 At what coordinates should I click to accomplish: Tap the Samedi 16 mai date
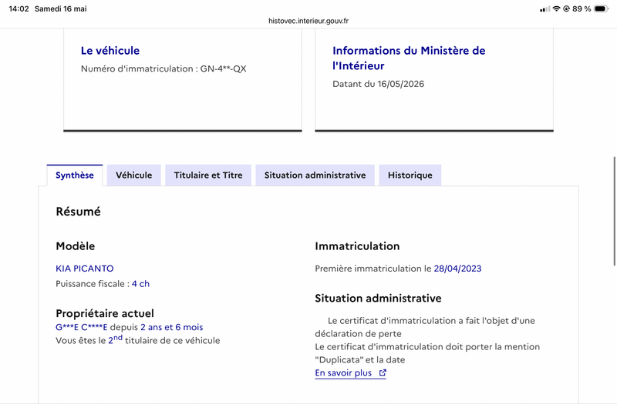61,8
